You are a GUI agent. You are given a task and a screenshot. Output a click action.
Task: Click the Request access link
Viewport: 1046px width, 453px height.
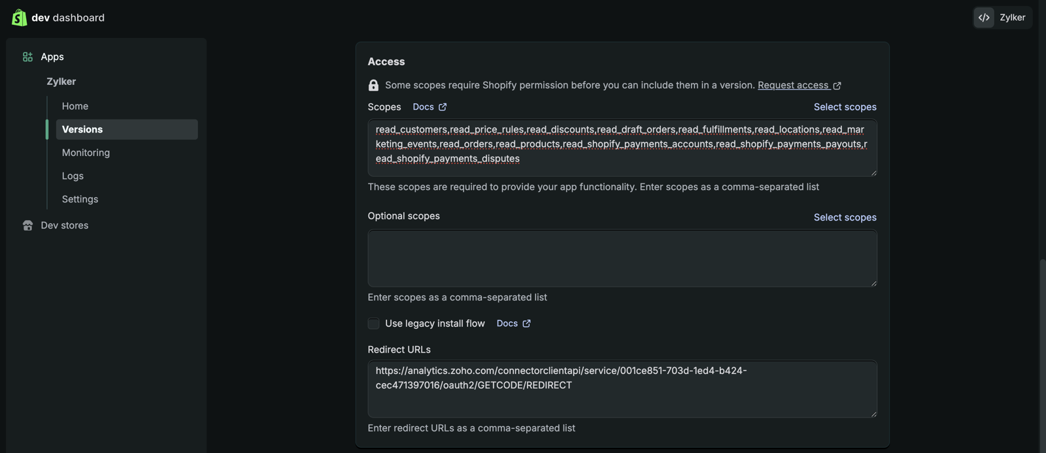[x=793, y=86]
